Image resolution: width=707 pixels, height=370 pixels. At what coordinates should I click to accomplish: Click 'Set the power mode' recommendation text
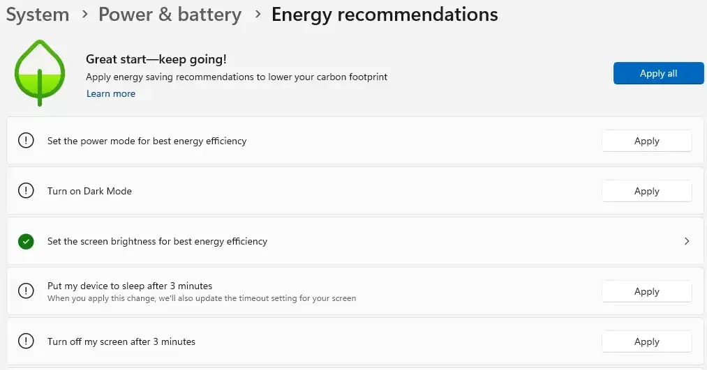pos(147,141)
